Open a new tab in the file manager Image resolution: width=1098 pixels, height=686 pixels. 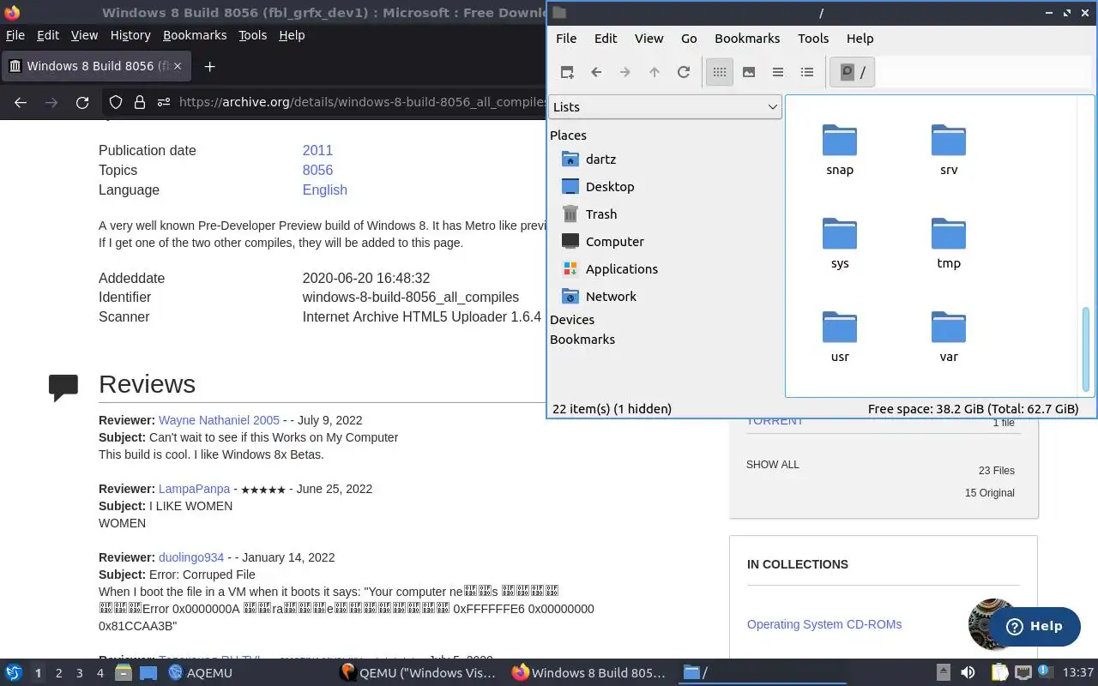tap(567, 72)
